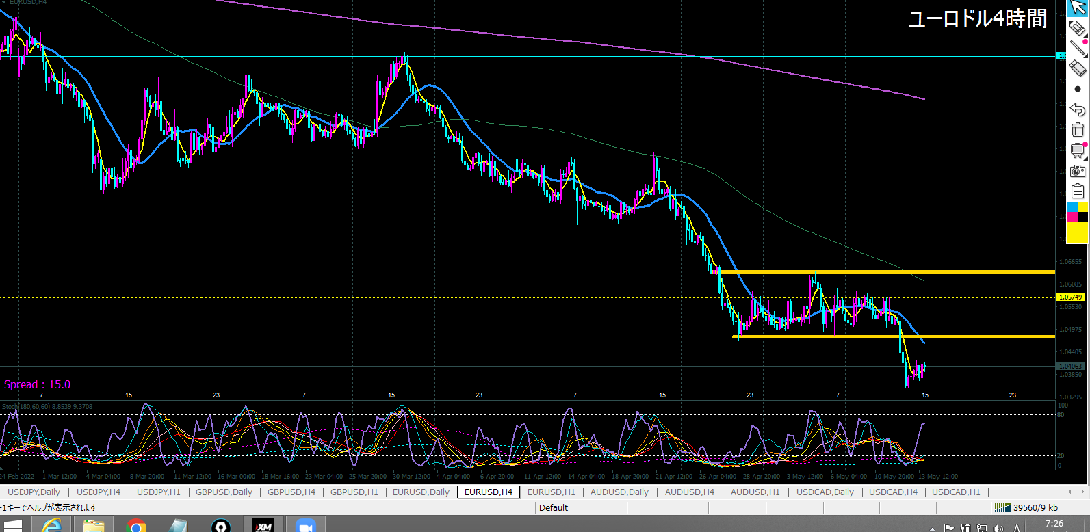Switch to EURUSD,Daily chart tab
This screenshot has height=532, width=1090.
tap(421, 492)
